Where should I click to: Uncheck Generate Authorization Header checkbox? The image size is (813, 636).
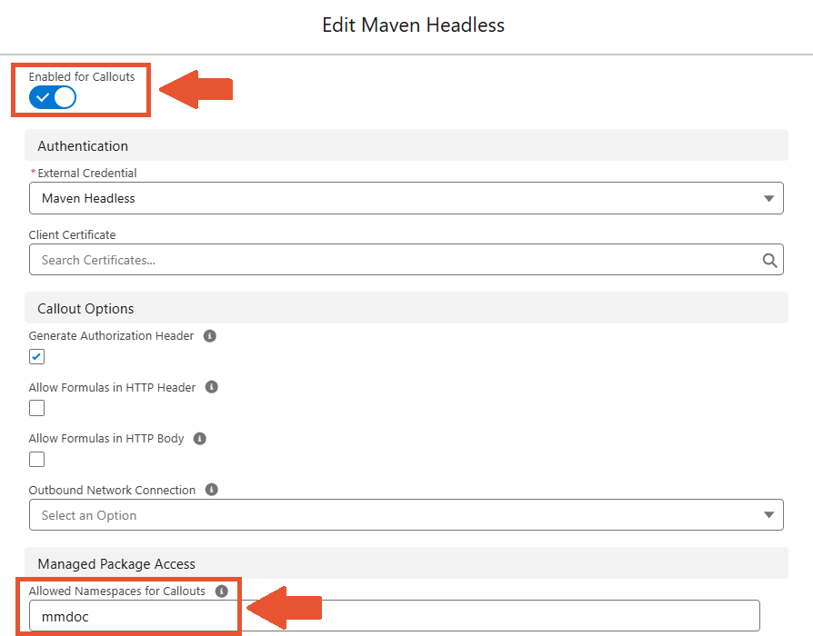point(36,357)
